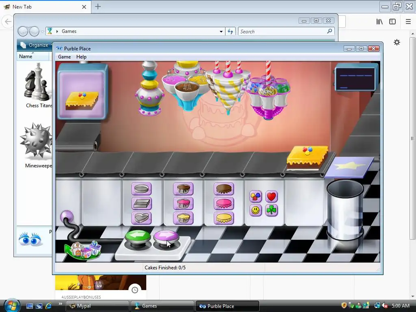Screen dimensions: 416x312
Task: Open the Game menu
Action: pos(65,57)
